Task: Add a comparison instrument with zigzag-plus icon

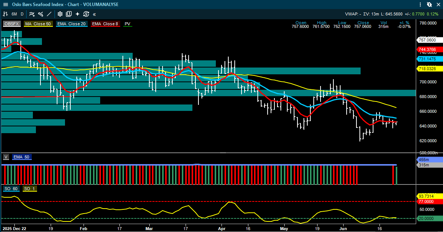Action: pyautogui.click(x=41, y=14)
